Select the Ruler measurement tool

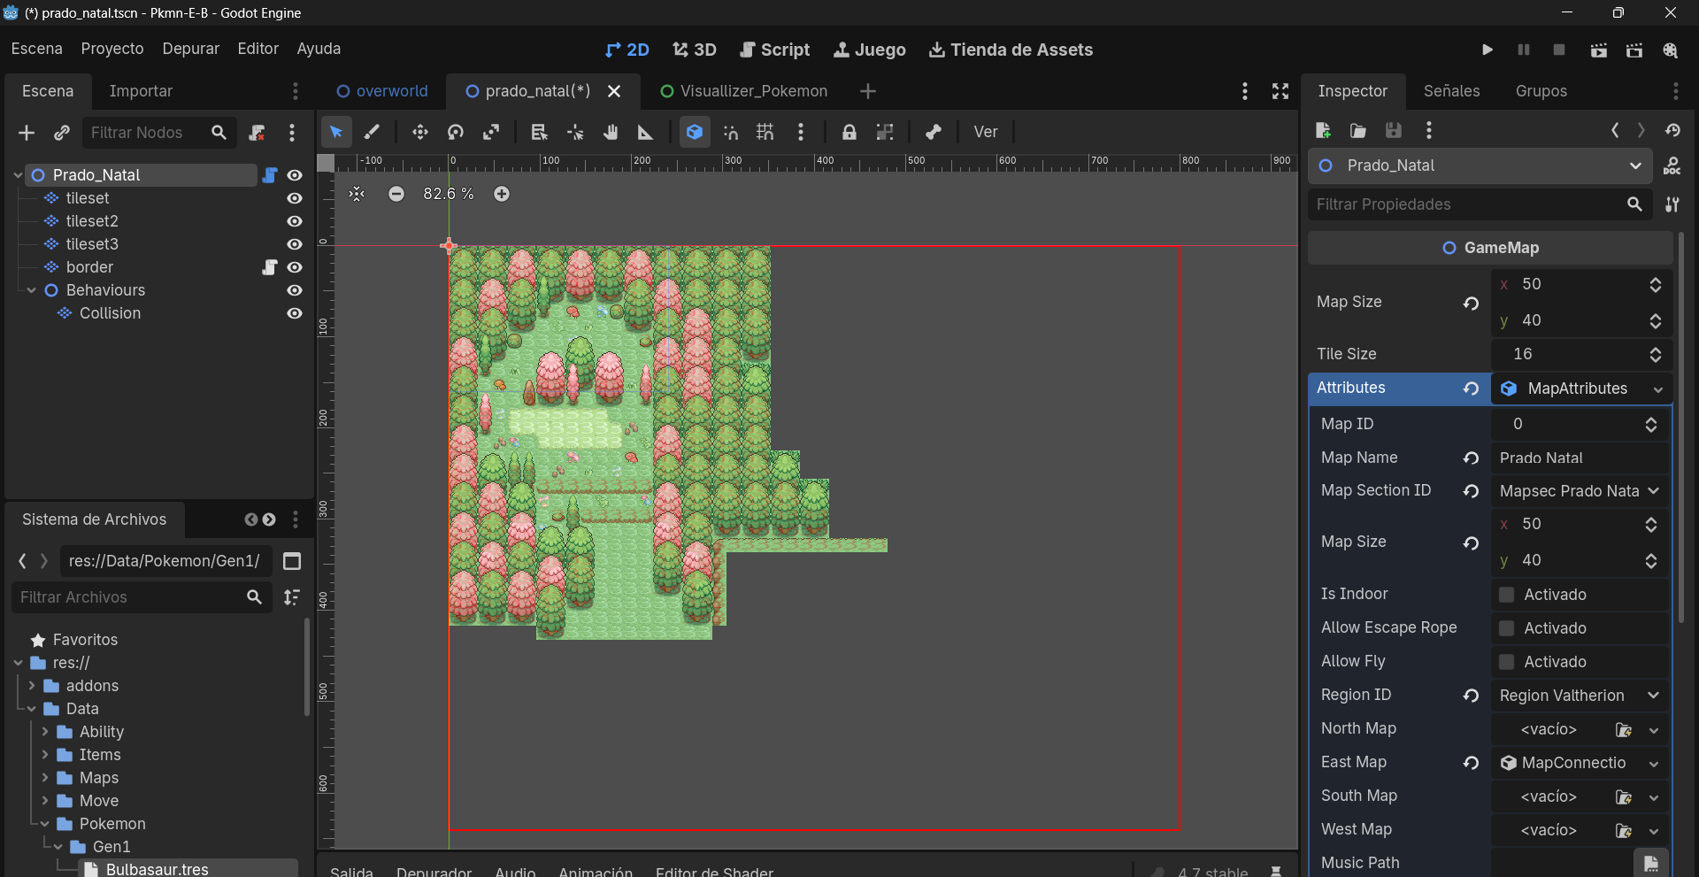pyautogui.click(x=646, y=132)
